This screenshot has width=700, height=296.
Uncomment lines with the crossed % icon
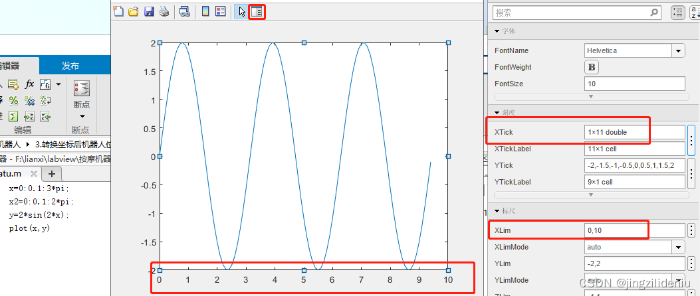[29, 100]
